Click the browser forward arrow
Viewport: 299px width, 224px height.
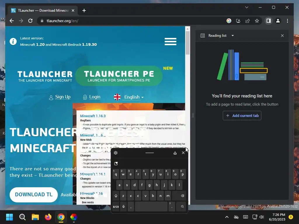pos(21,21)
